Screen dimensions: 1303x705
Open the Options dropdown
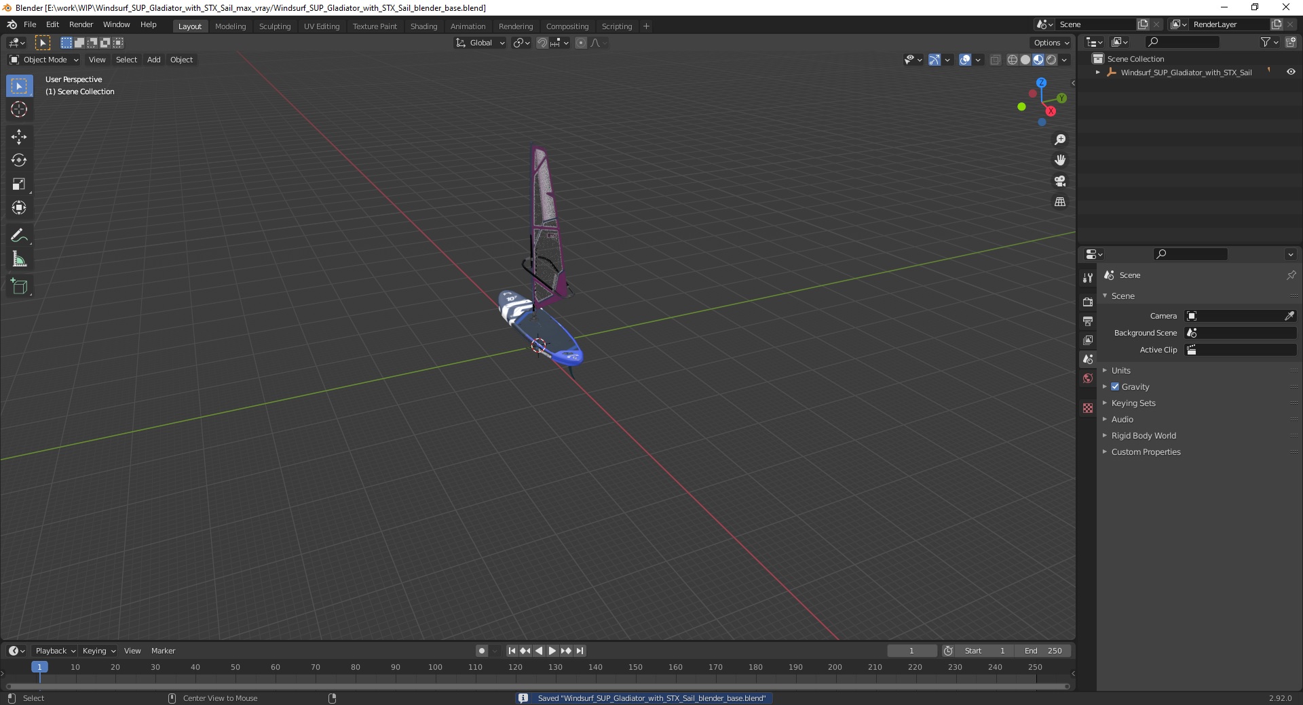pos(1051,43)
